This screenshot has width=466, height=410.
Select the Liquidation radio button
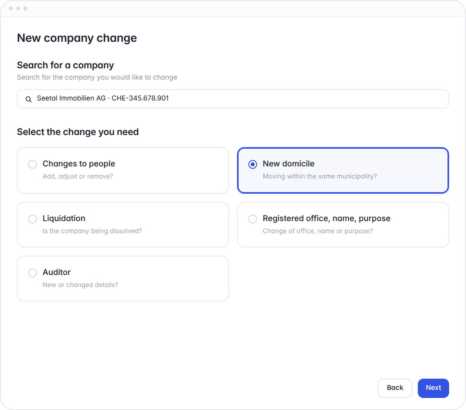tap(33, 219)
